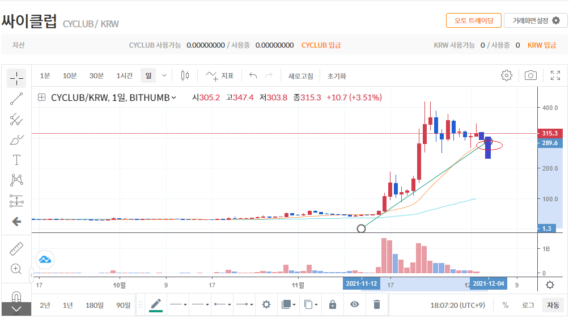Click the left back arrow icon
This screenshot has width=569, height=318.
tap(16, 222)
